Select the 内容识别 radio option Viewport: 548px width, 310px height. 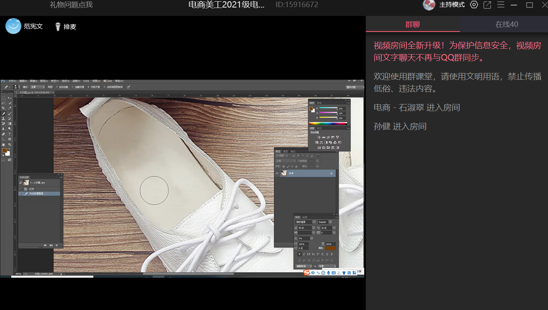[93, 87]
